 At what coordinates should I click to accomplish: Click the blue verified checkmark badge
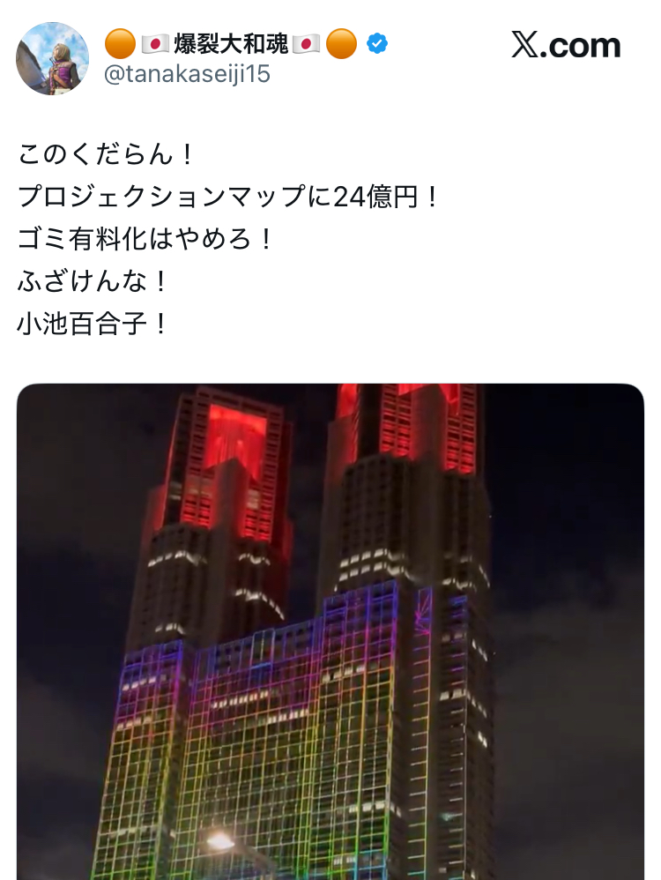click(x=377, y=44)
